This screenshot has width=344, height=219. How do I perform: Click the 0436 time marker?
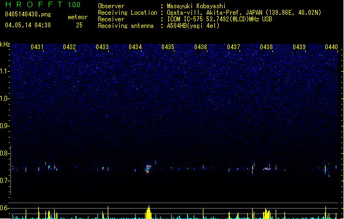coord(201,47)
